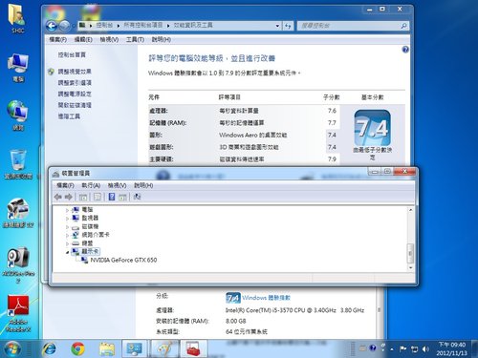The image size is (478, 358).
Task: Switch to red toolbox Device Manager taskbar button
Action: pyautogui.click(x=194, y=348)
